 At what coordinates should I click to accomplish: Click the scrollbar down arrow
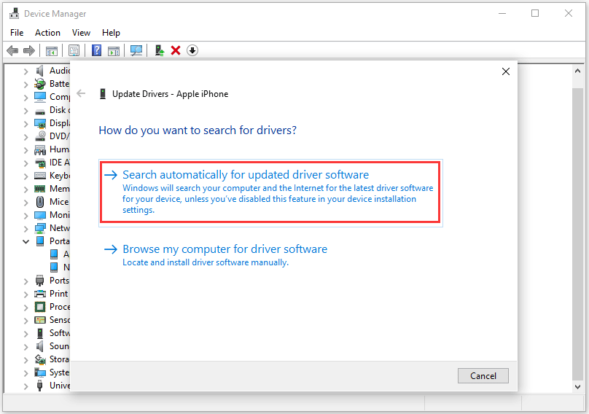[578, 386]
